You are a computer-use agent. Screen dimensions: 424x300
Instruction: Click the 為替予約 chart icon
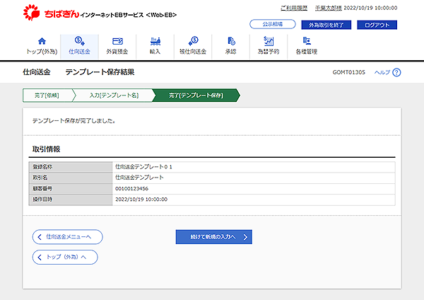coord(269,41)
